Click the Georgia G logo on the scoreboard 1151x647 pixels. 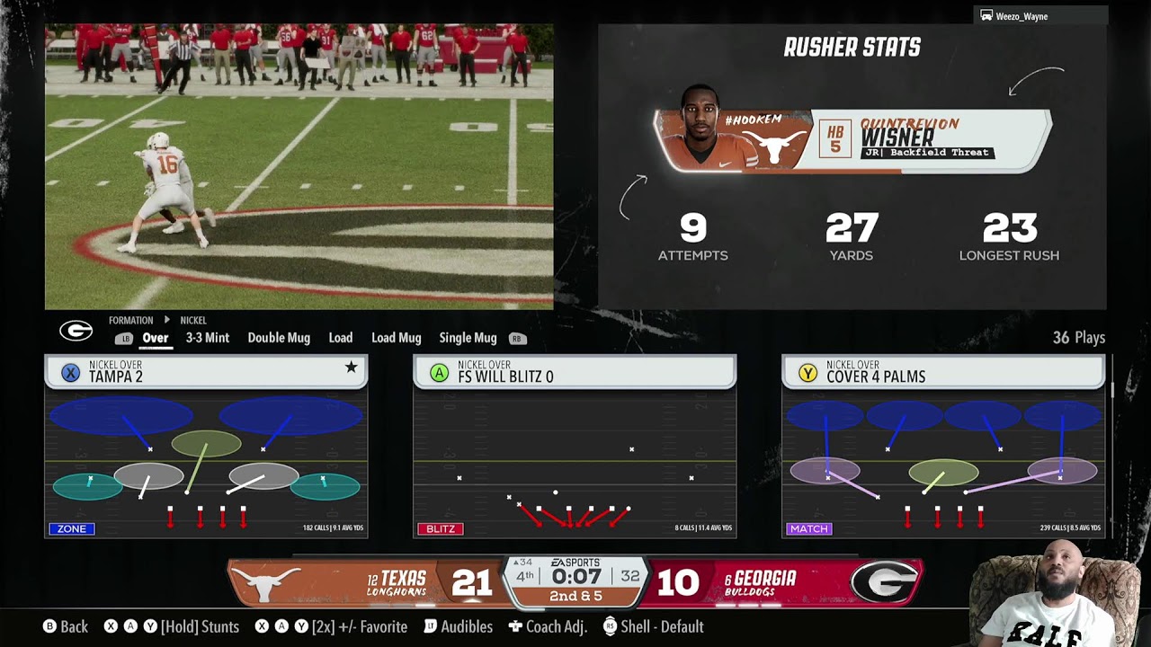pyautogui.click(x=883, y=582)
